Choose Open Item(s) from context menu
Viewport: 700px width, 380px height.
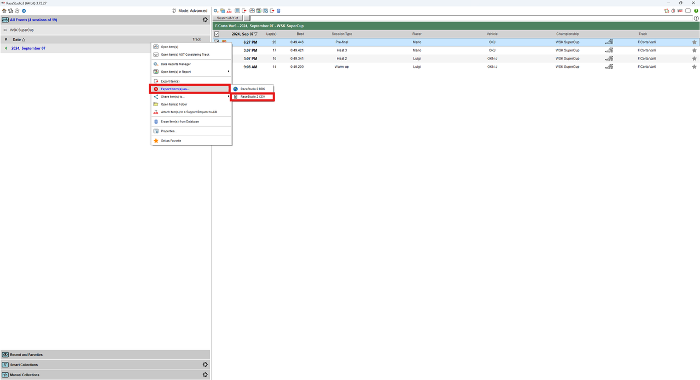pos(191,47)
